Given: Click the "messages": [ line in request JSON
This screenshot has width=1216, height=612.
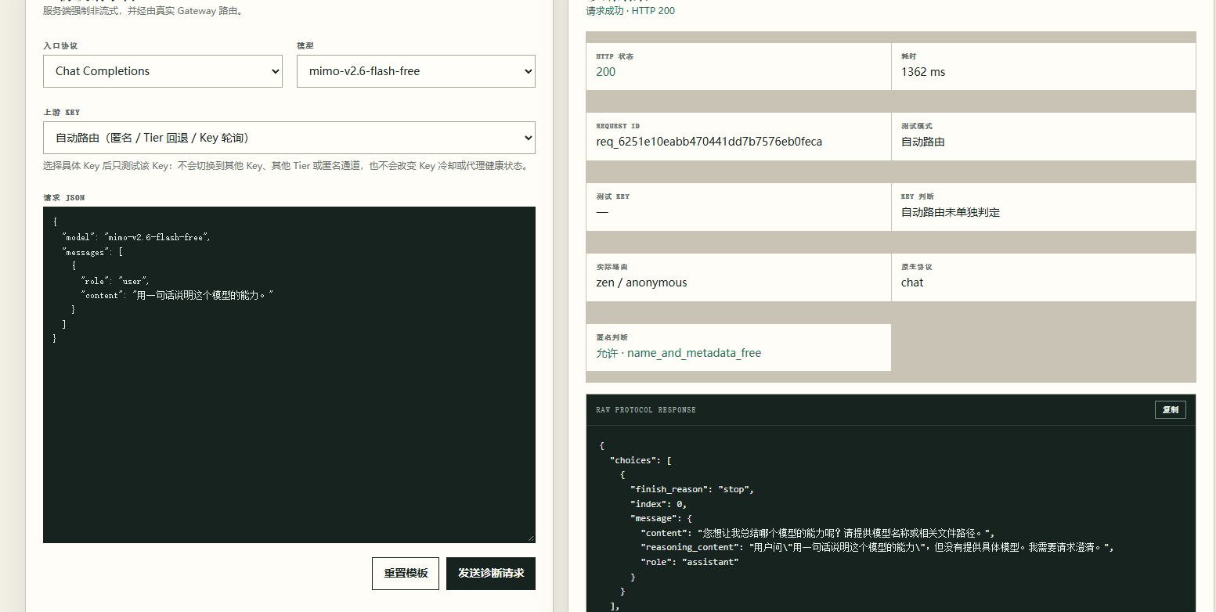Looking at the screenshot, I should (92, 252).
